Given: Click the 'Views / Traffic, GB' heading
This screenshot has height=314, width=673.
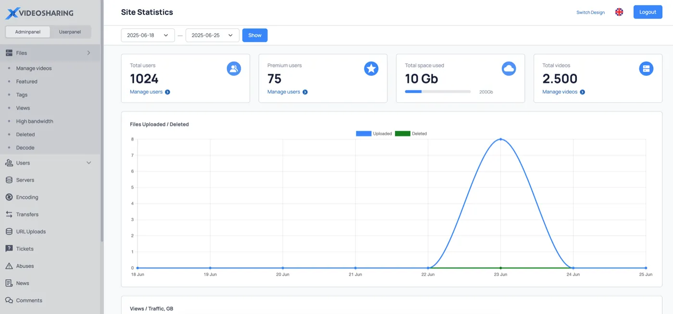Looking at the screenshot, I should pos(151,309).
